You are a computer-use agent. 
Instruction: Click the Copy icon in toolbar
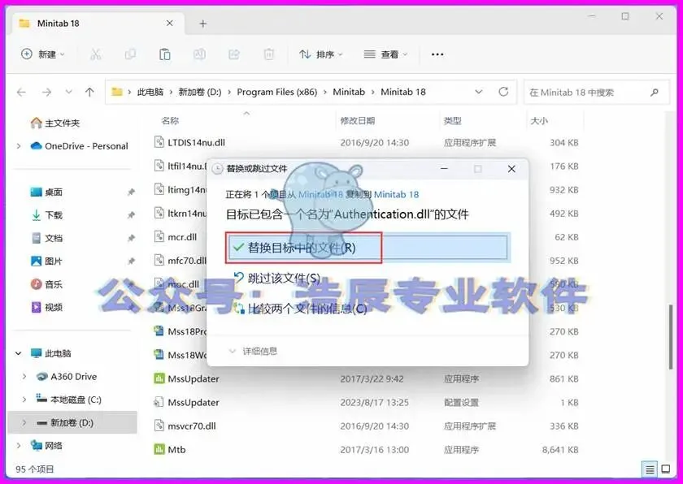click(x=130, y=54)
